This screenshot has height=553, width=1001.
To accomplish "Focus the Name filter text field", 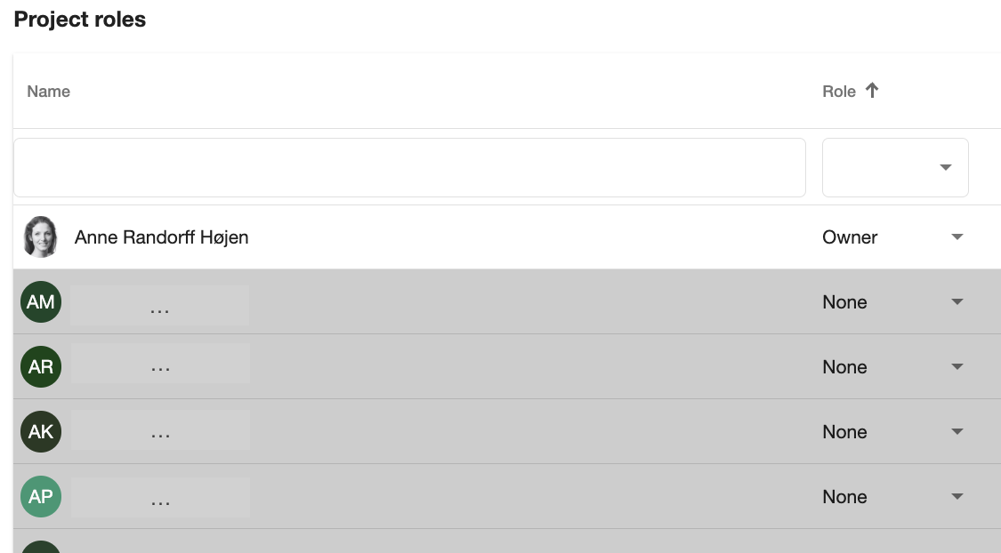I will tap(409, 167).
